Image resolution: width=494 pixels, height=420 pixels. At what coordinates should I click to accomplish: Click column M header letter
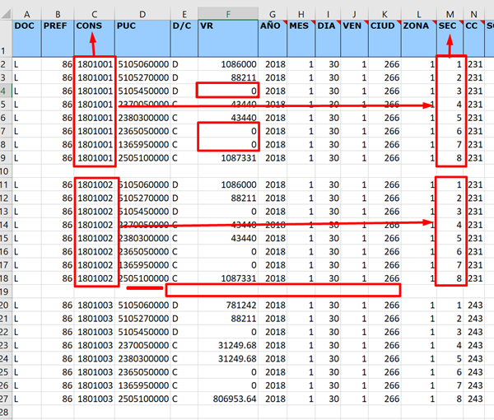(450, 14)
